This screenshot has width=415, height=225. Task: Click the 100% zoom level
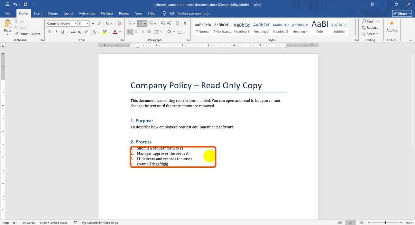[409, 223]
